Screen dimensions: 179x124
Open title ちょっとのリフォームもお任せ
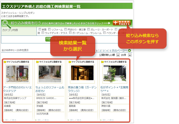coord(50,89)
